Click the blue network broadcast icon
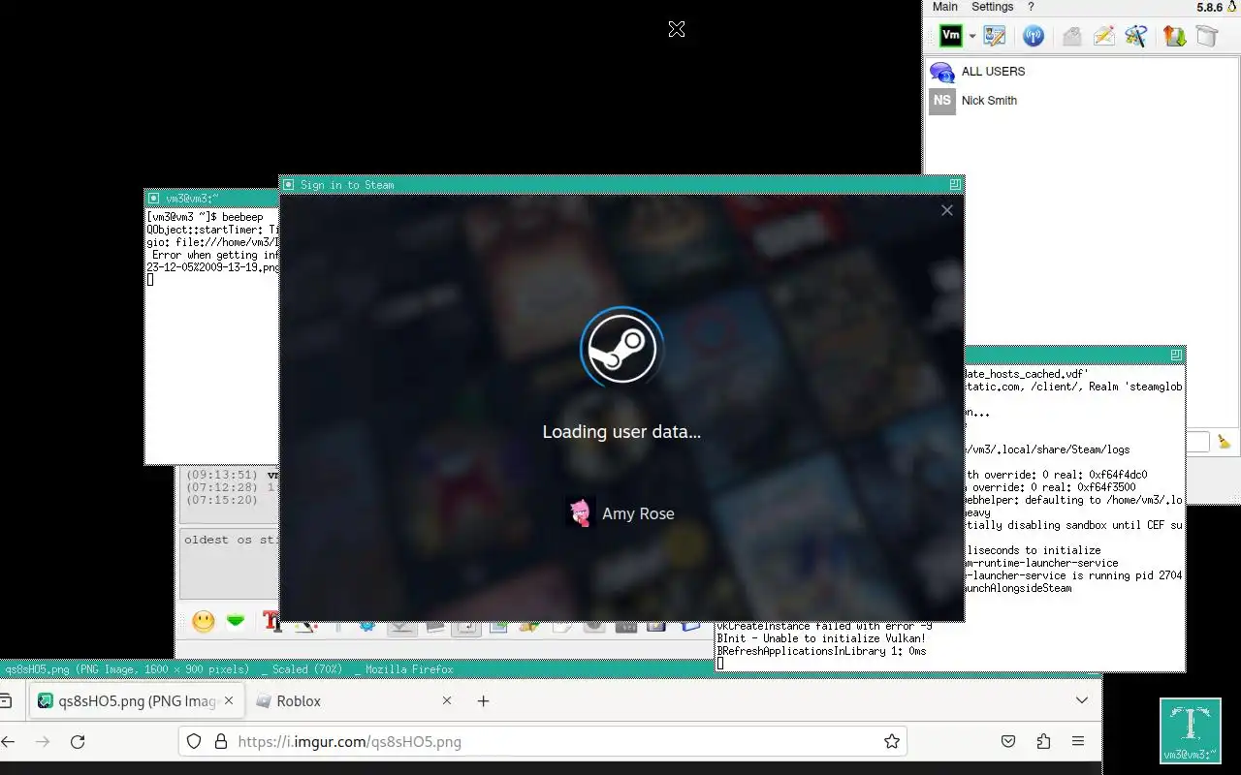Image resolution: width=1241 pixels, height=775 pixels. point(1034,36)
